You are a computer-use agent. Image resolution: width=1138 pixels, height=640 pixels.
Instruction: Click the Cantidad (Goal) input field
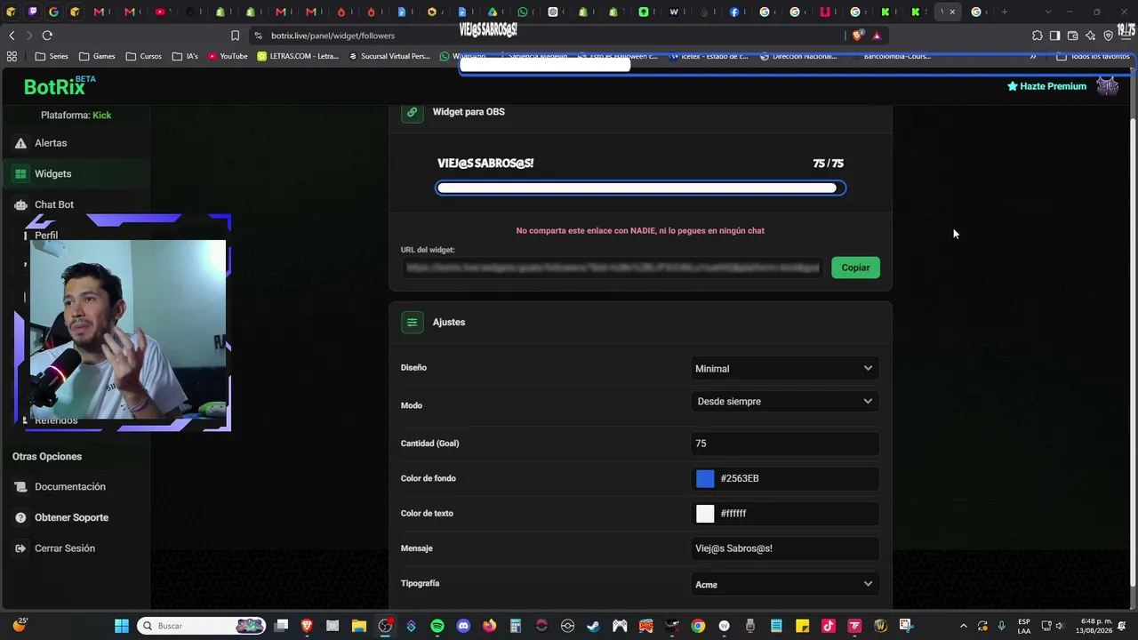785,444
